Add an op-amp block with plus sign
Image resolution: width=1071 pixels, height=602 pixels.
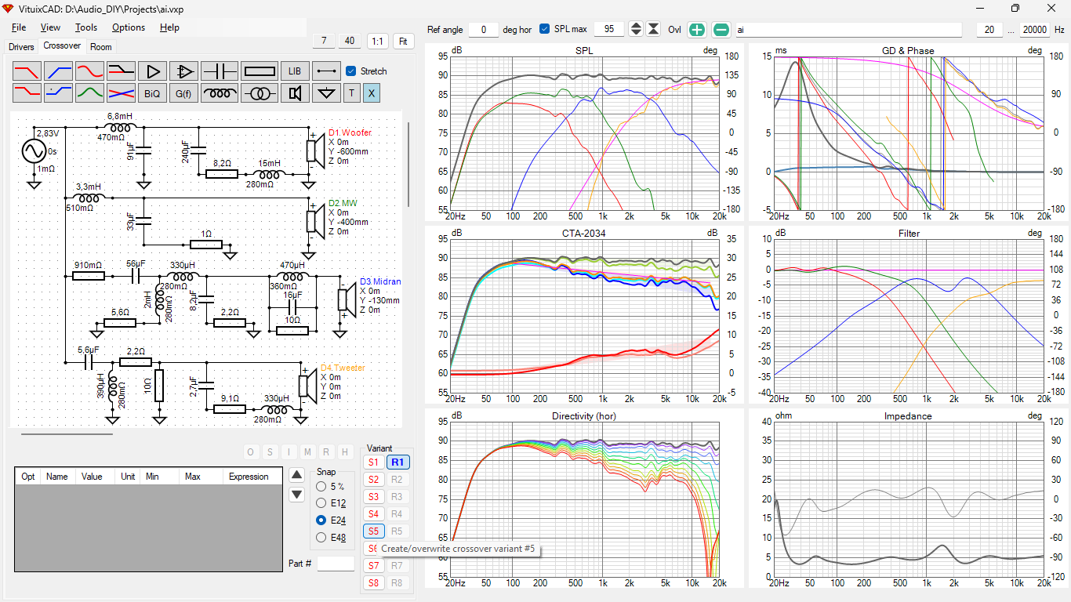[183, 71]
